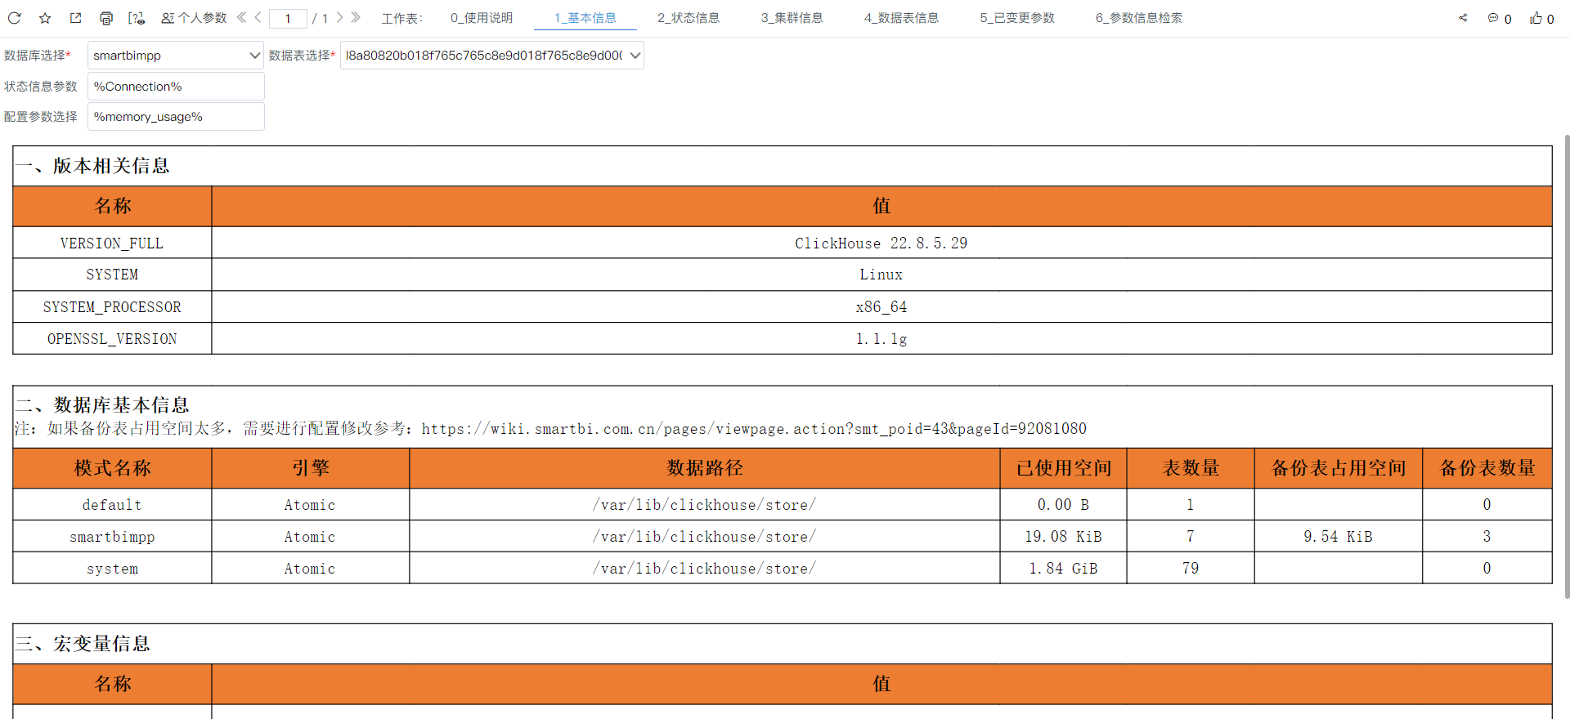Click the 9.54 KiB backup space cell
This screenshot has height=719, width=1570.
point(1338,537)
